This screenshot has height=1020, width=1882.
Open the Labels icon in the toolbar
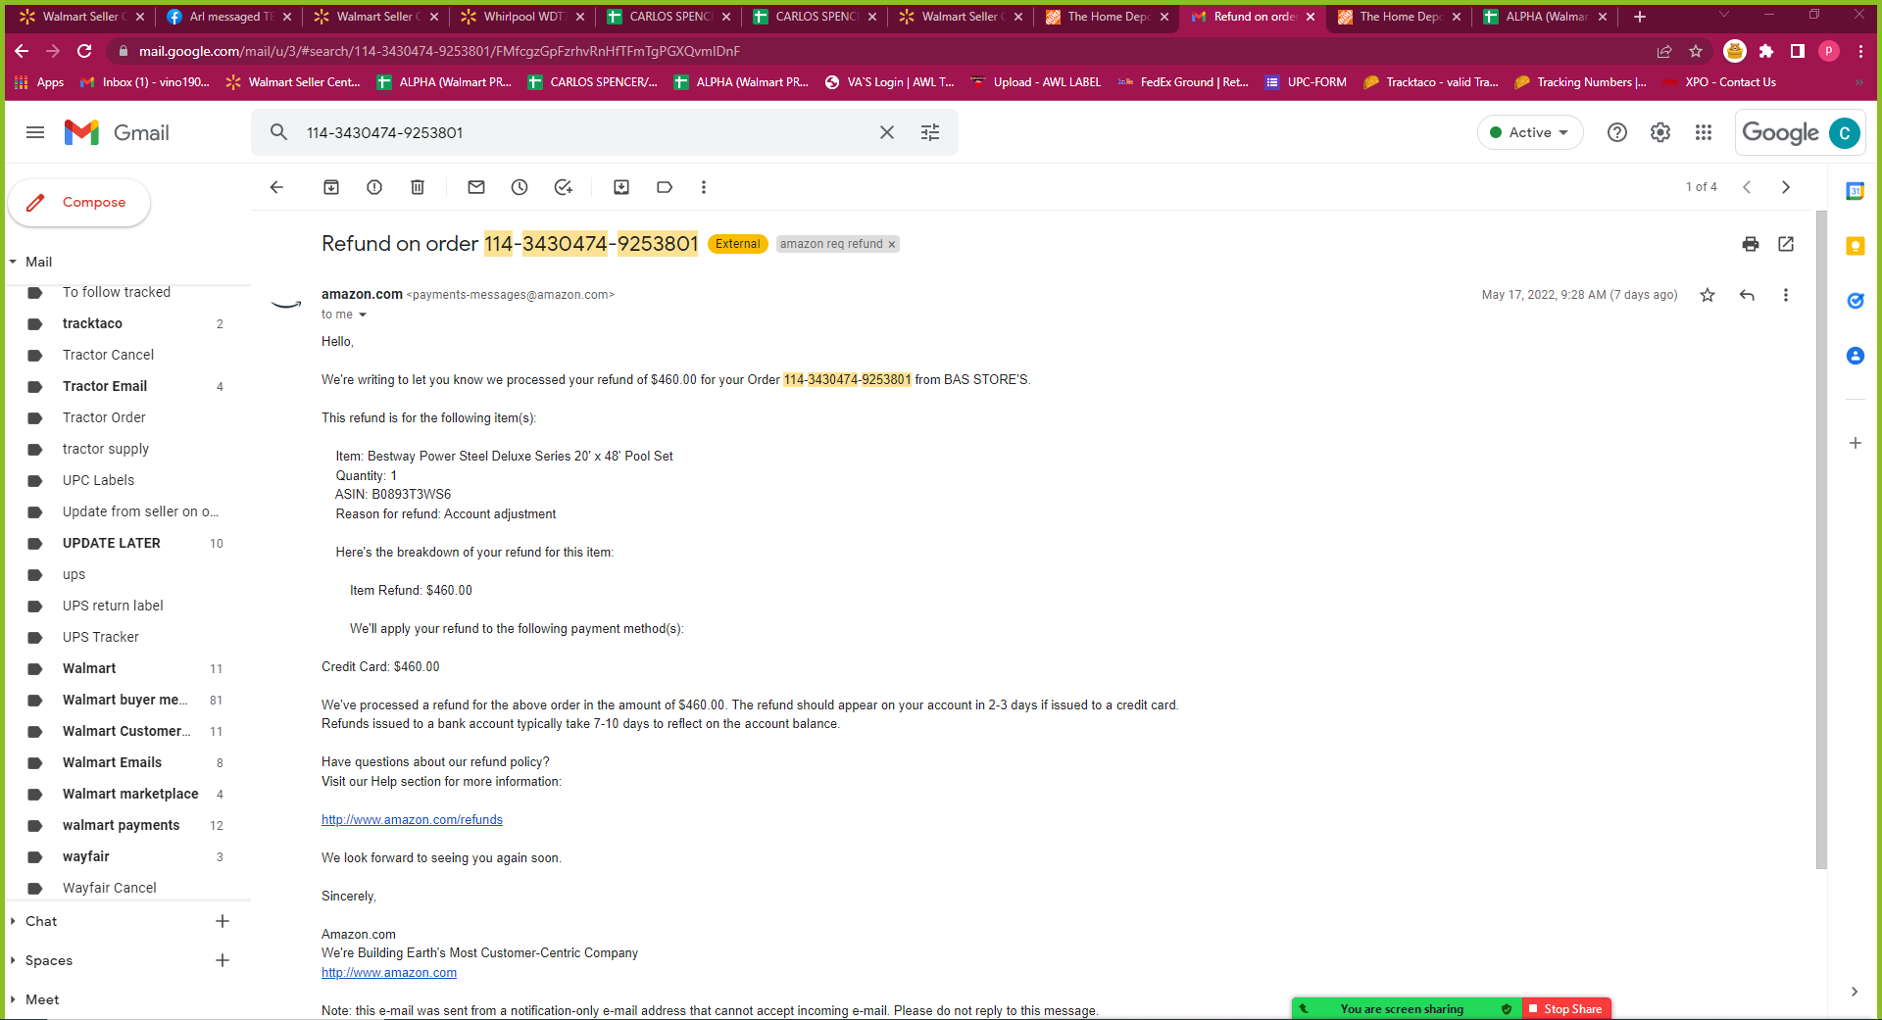tap(665, 187)
